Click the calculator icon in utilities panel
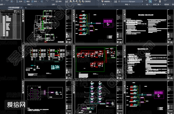Image resolution: width=174 pixels, height=114 pixels. click(x=160, y=1)
